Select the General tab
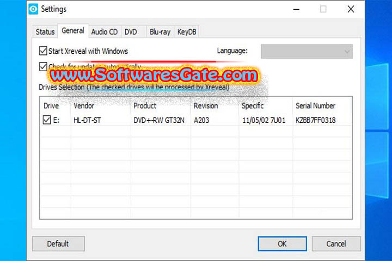Image resolution: width=392 pixels, height=261 pixels. (x=73, y=30)
